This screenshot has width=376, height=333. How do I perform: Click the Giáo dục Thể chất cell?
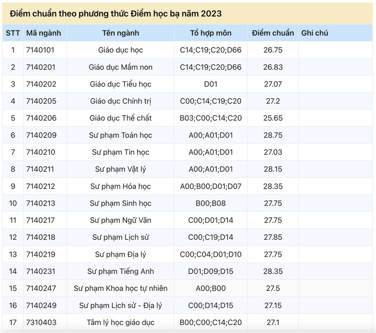point(120,118)
